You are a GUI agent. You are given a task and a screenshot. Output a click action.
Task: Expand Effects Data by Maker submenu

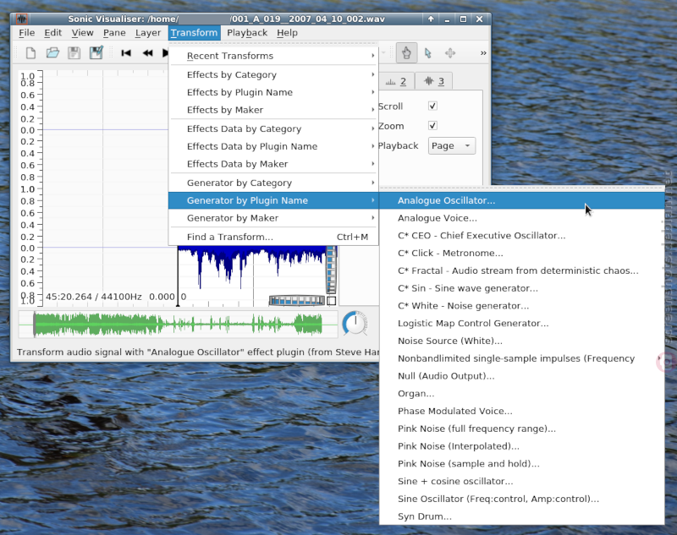click(273, 164)
